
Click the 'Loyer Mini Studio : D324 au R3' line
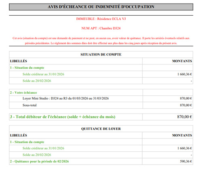pyautogui.click(x=65, y=99)
